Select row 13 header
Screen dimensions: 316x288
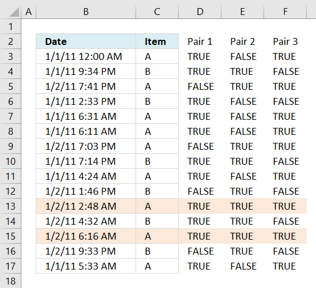[10, 206]
